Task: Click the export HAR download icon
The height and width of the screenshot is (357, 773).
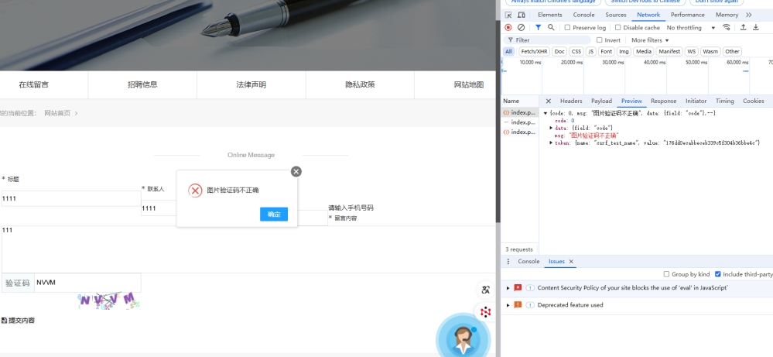Action: tap(756, 28)
